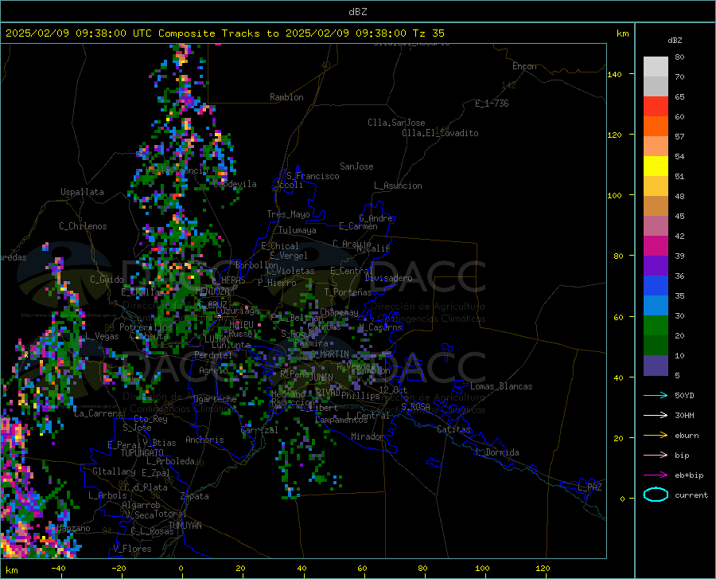Pick the red 60-65 dBZ color band

pos(656,107)
